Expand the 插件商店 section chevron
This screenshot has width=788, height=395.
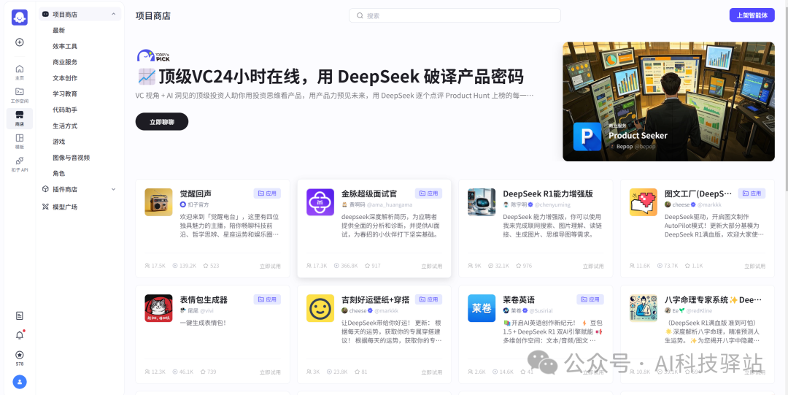(x=113, y=189)
